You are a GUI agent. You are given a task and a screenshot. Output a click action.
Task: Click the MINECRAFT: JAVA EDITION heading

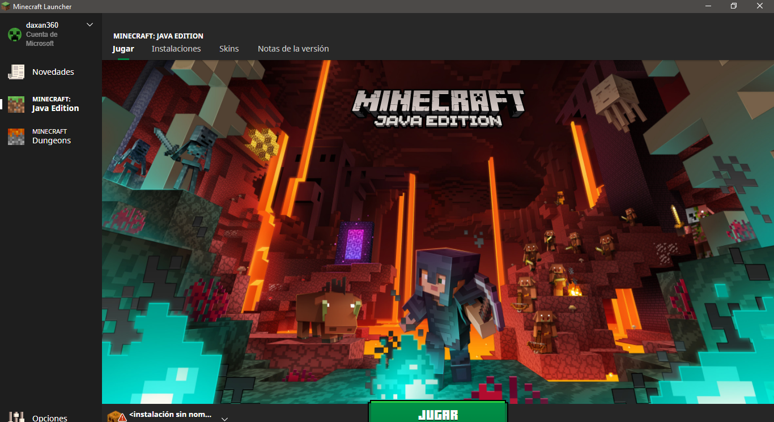pos(158,36)
